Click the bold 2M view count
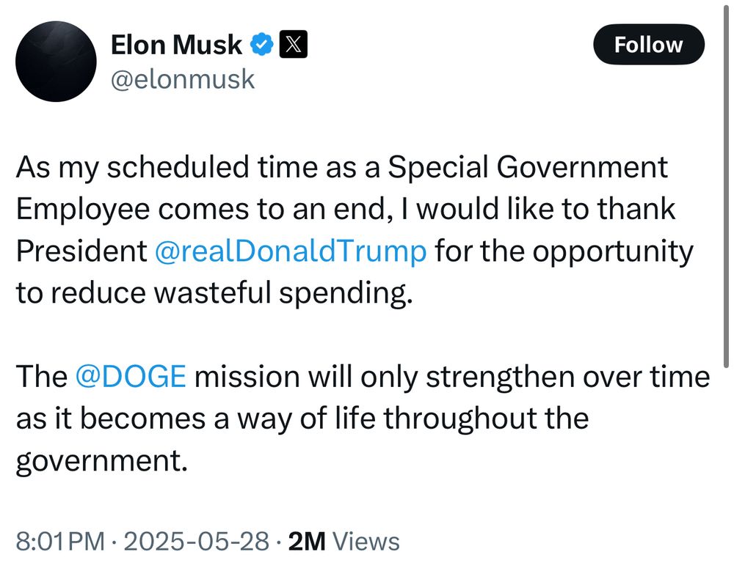The width and height of the screenshot is (734, 582). click(308, 542)
